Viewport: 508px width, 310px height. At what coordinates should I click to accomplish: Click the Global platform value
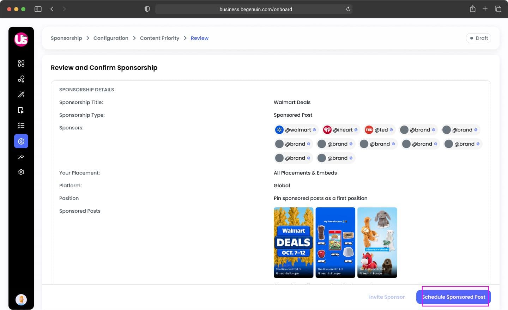click(282, 186)
